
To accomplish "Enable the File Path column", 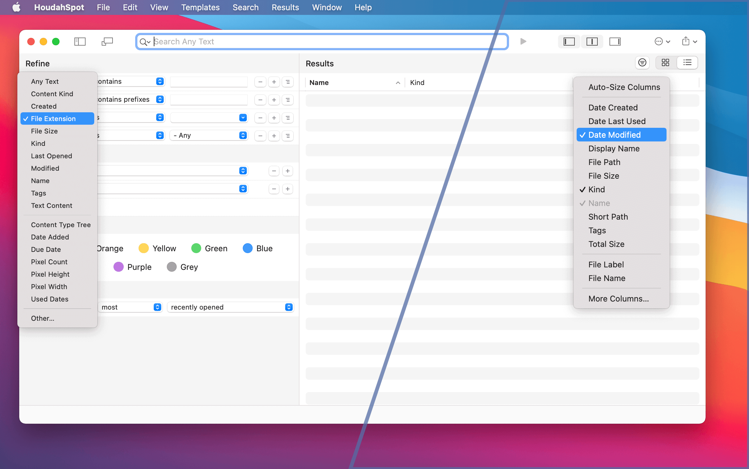I will pyautogui.click(x=604, y=162).
